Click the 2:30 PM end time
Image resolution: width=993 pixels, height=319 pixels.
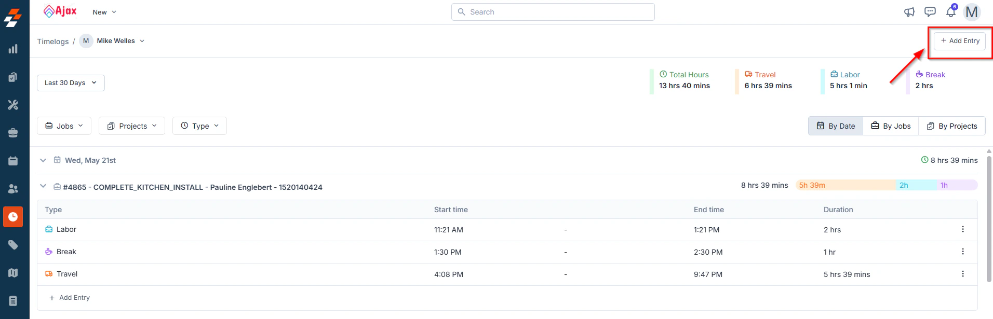click(x=708, y=252)
